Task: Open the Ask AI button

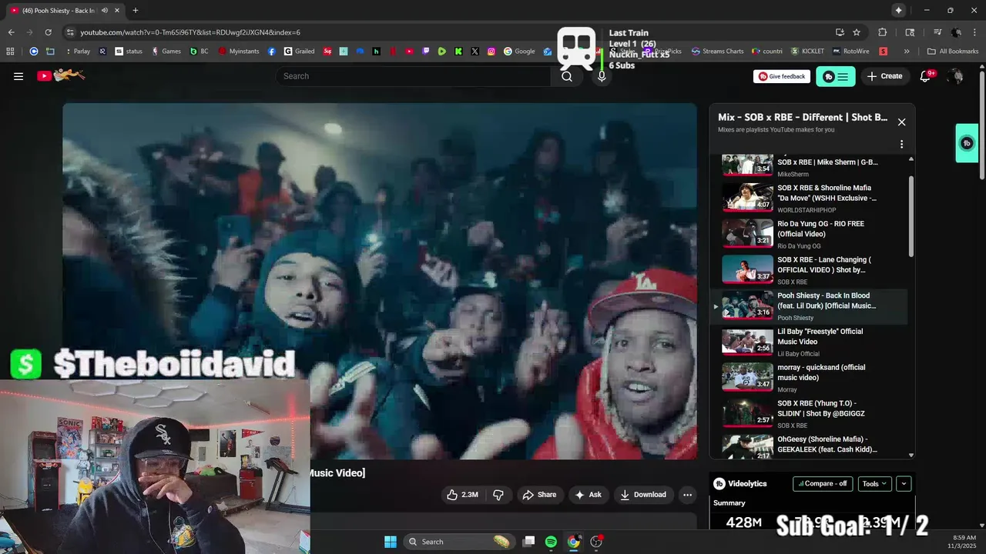Action: point(588,495)
